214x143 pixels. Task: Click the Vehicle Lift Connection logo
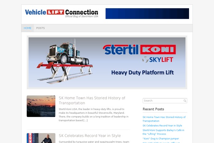(62, 14)
